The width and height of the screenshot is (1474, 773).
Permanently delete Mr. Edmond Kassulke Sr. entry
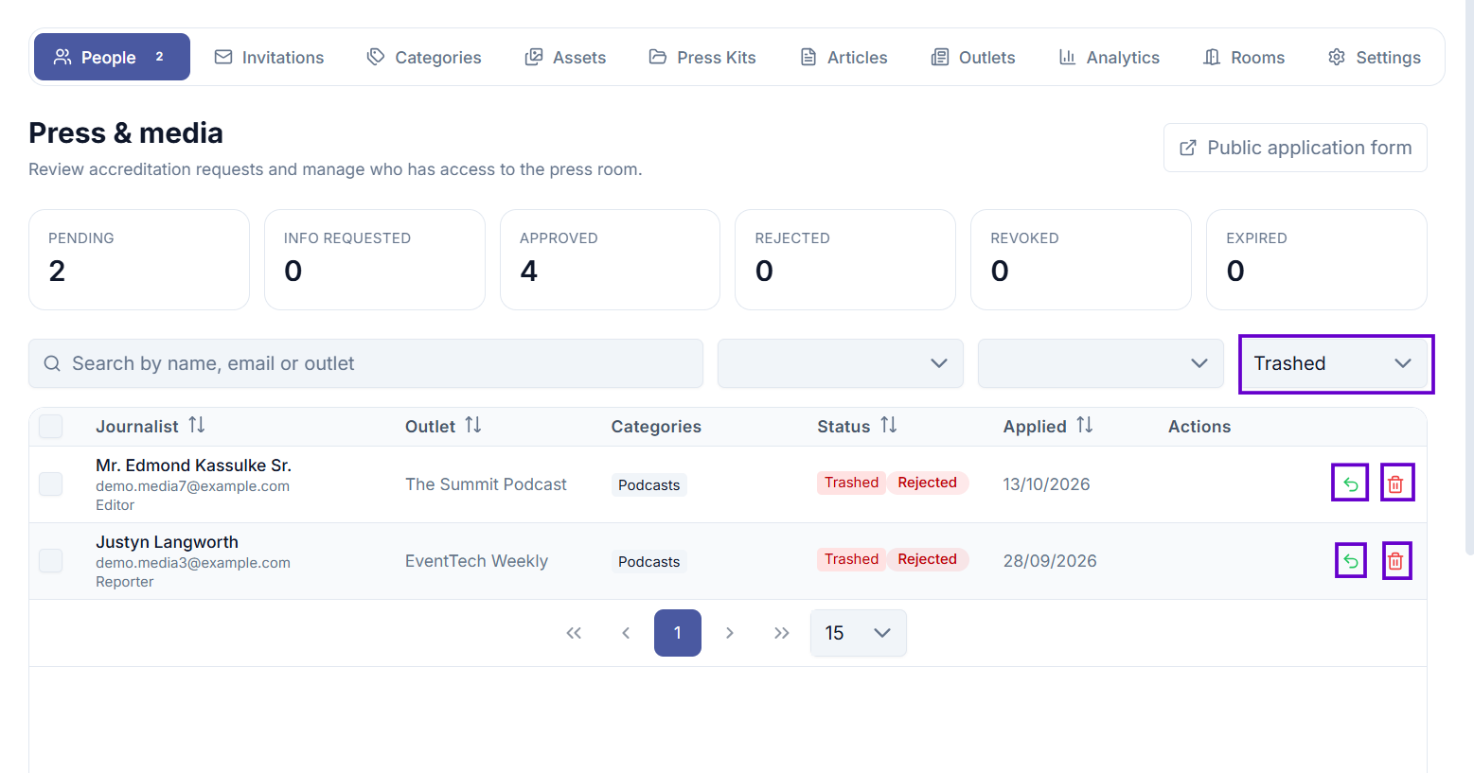1396,483
